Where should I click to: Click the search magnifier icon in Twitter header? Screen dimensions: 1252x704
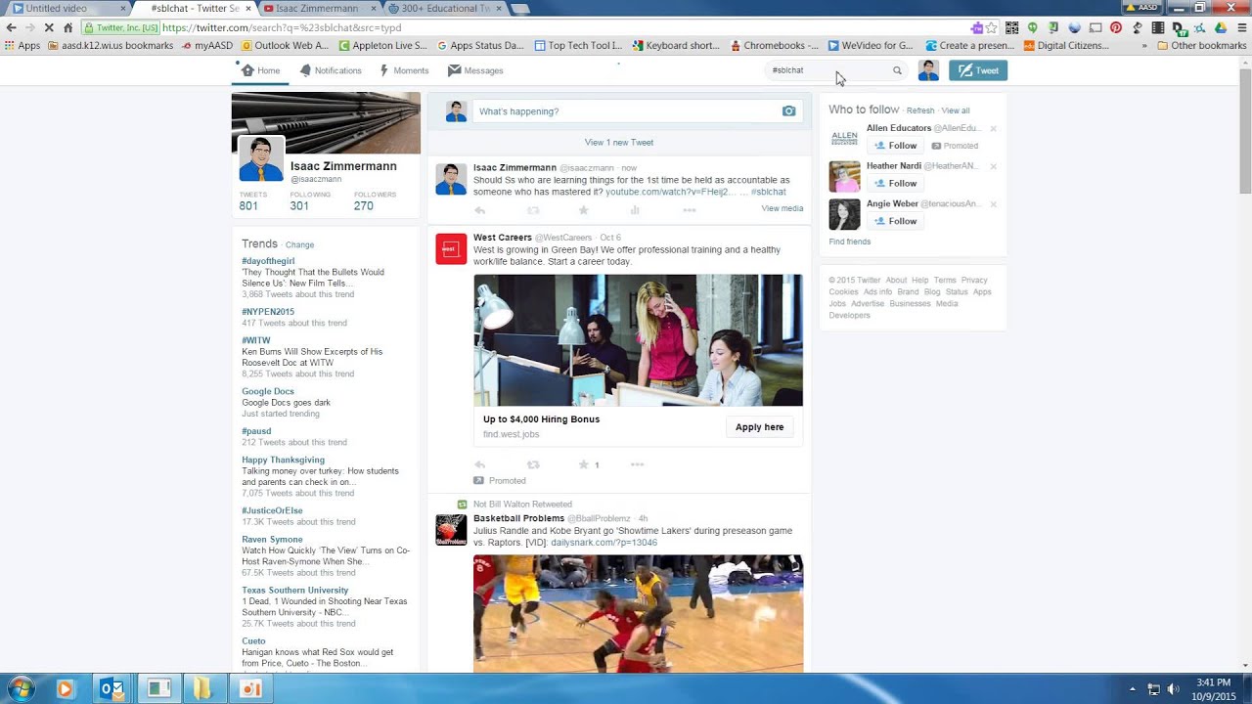click(x=897, y=70)
